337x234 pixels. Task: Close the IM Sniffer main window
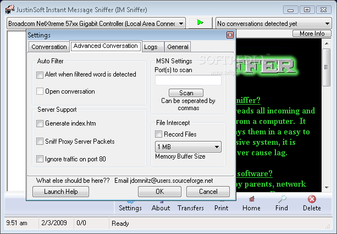pos(323,10)
